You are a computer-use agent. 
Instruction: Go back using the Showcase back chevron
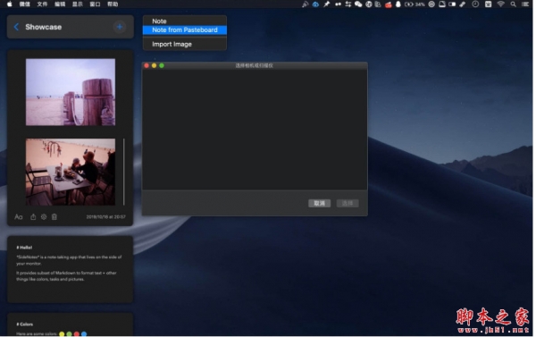tap(16, 27)
